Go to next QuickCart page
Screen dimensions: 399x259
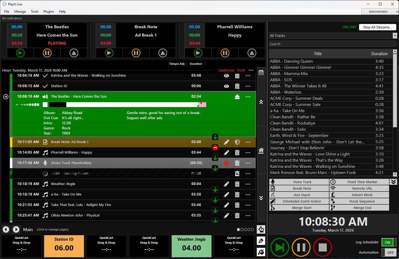click(x=16, y=229)
